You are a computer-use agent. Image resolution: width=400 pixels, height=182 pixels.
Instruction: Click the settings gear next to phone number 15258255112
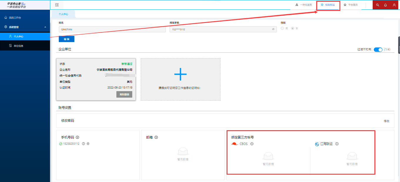tap(88, 144)
